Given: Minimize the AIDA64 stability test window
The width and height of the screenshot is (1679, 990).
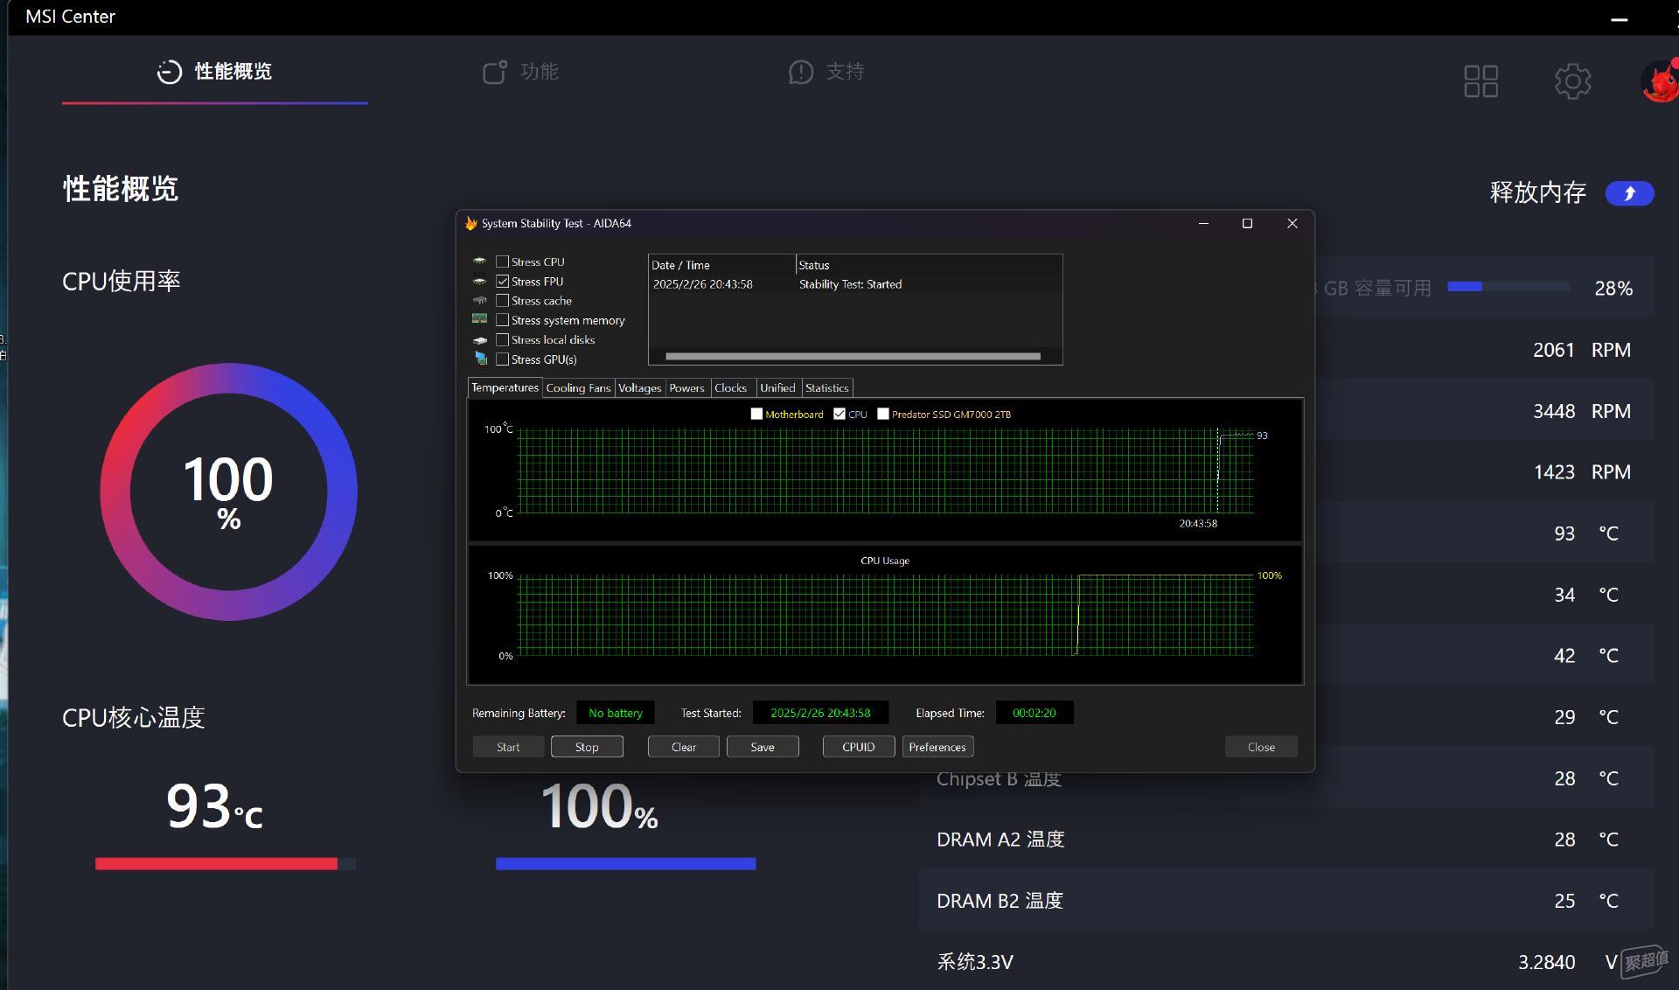Looking at the screenshot, I should pyautogui.click(x=1203, y=223).
